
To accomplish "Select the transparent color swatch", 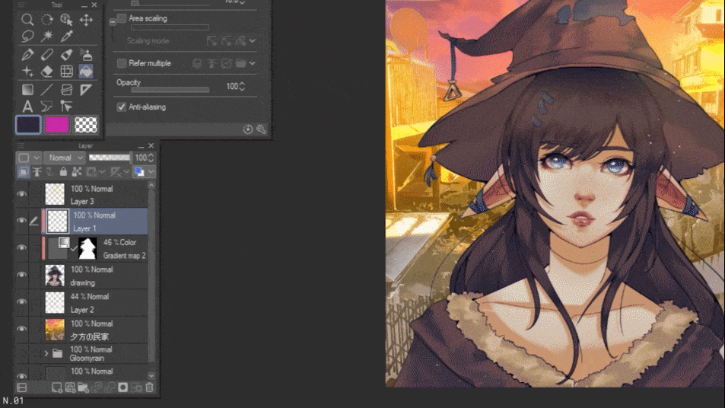I will (86, 125).
